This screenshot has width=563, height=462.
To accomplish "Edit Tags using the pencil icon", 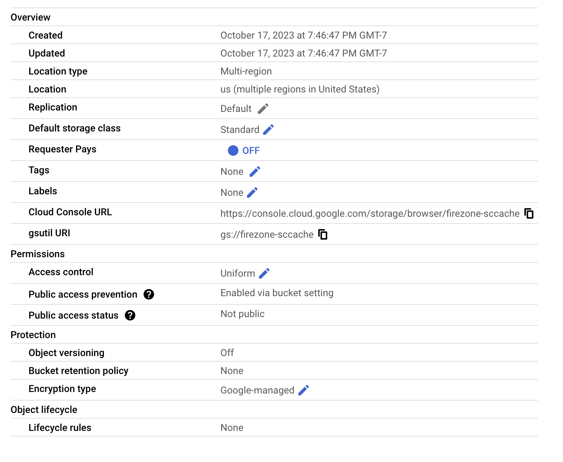I will click(x=255, y=171).
